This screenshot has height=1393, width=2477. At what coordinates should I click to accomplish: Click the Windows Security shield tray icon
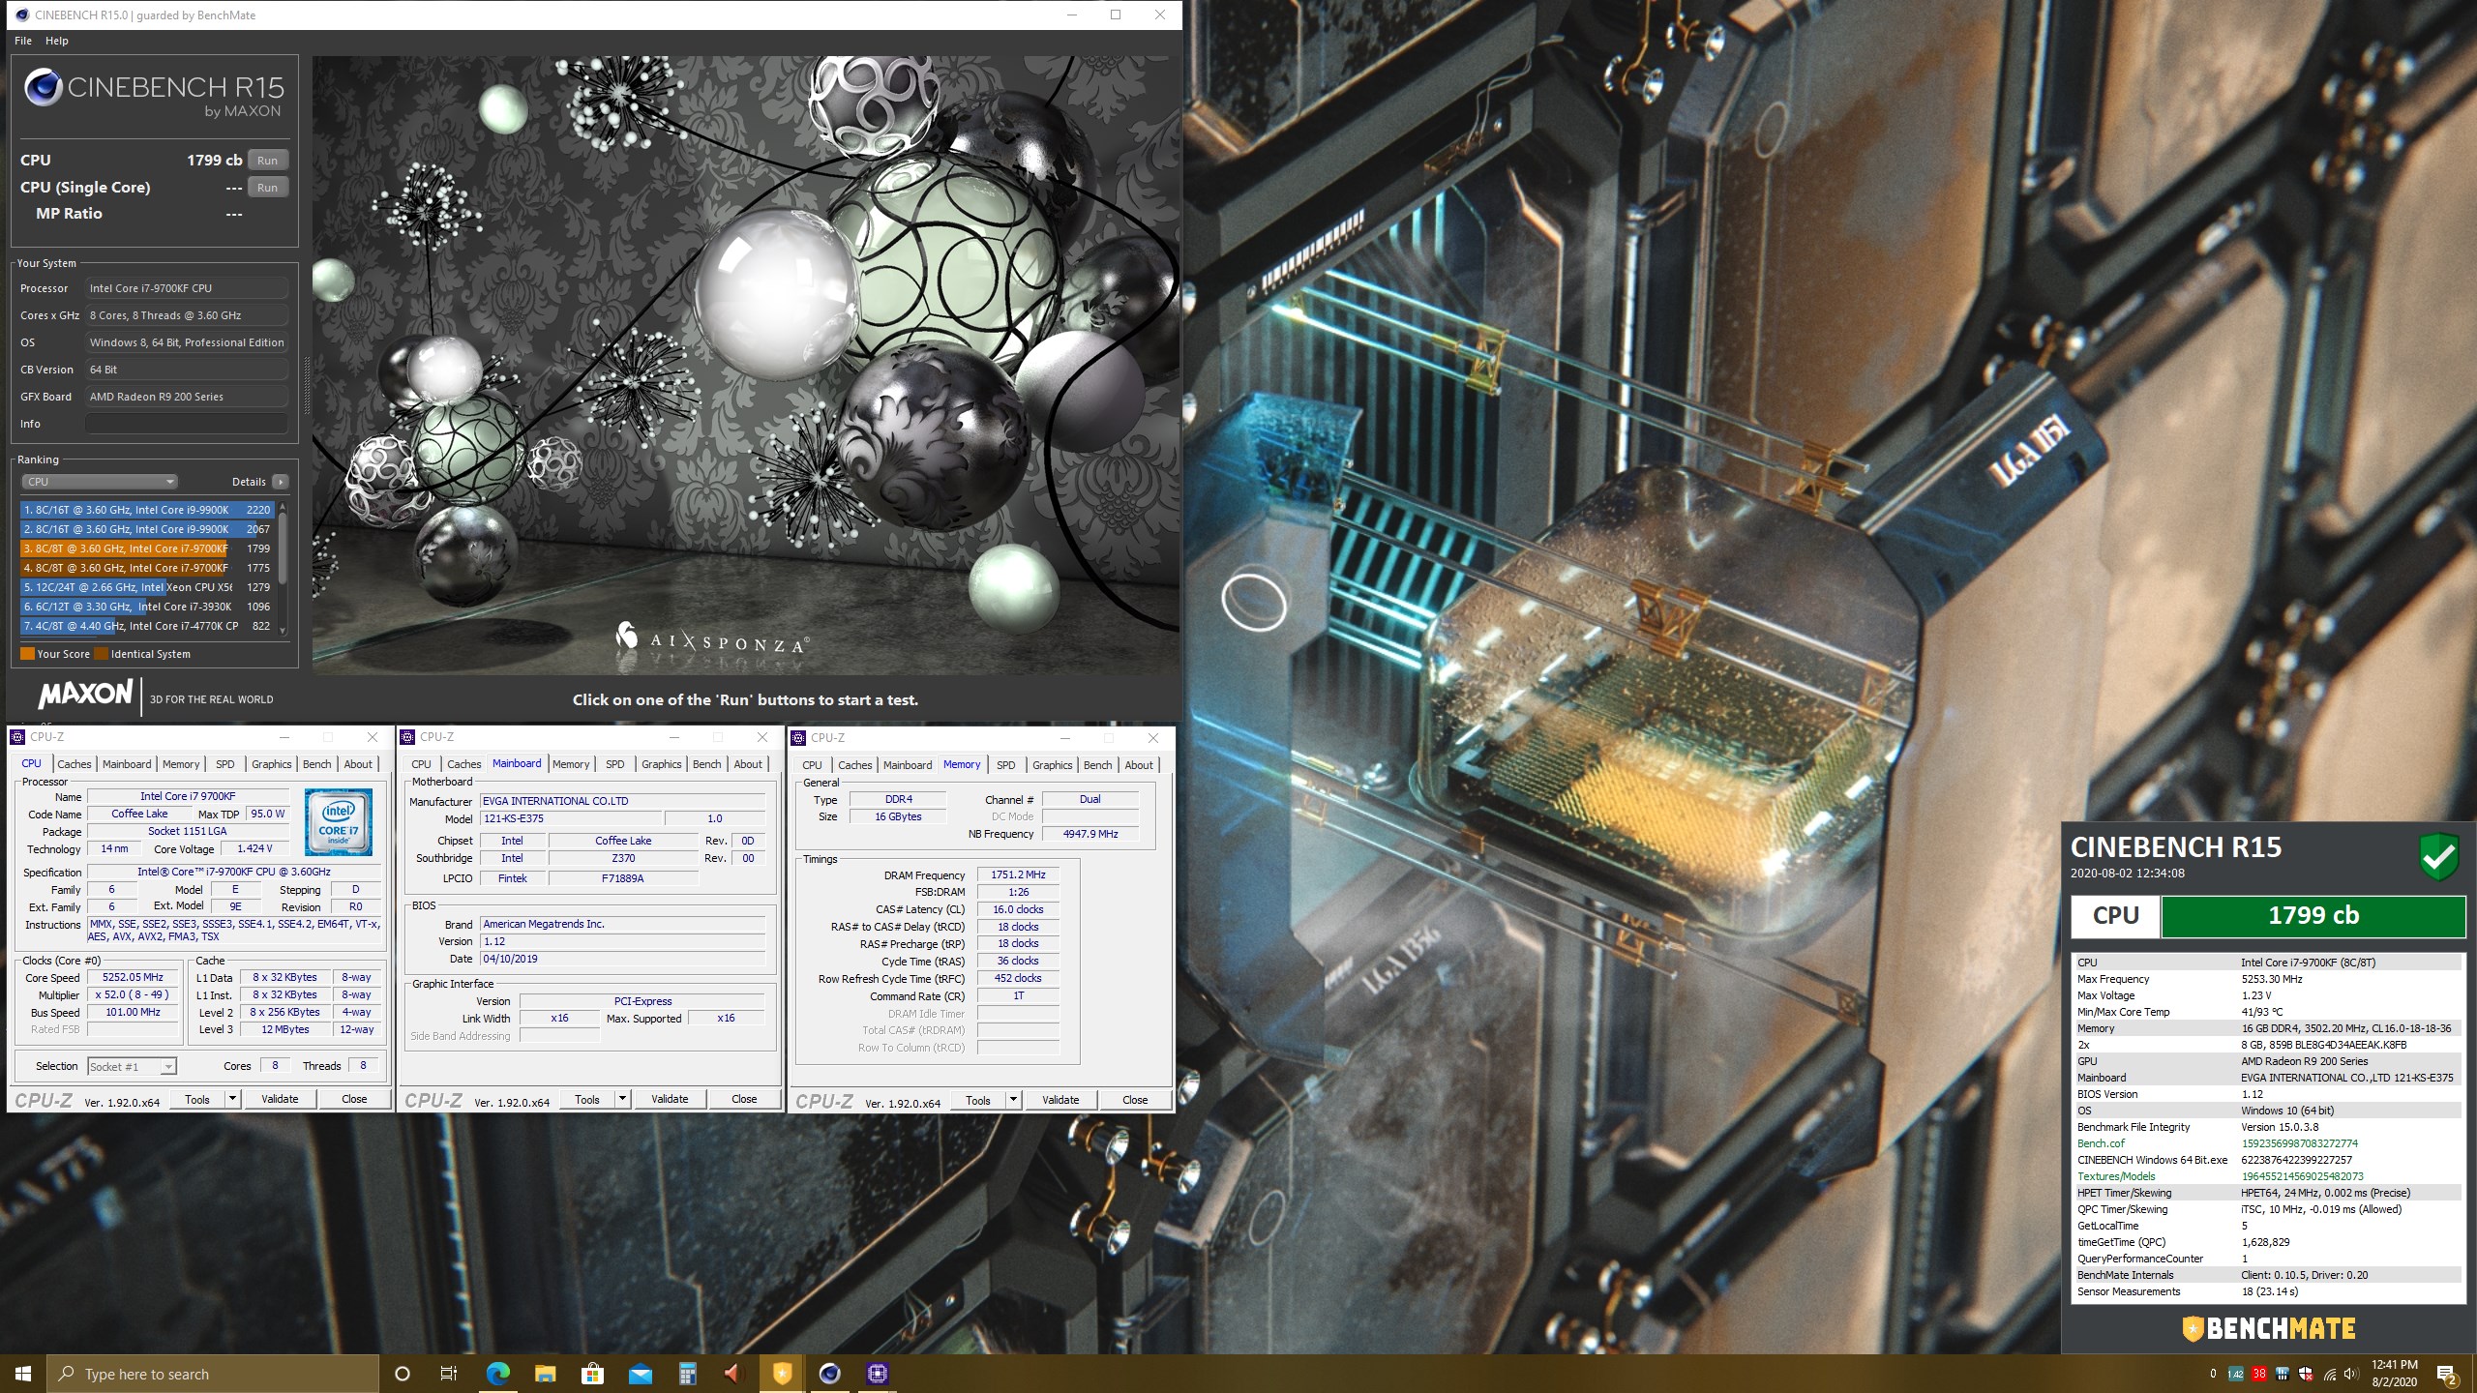coord(2306,1374)
